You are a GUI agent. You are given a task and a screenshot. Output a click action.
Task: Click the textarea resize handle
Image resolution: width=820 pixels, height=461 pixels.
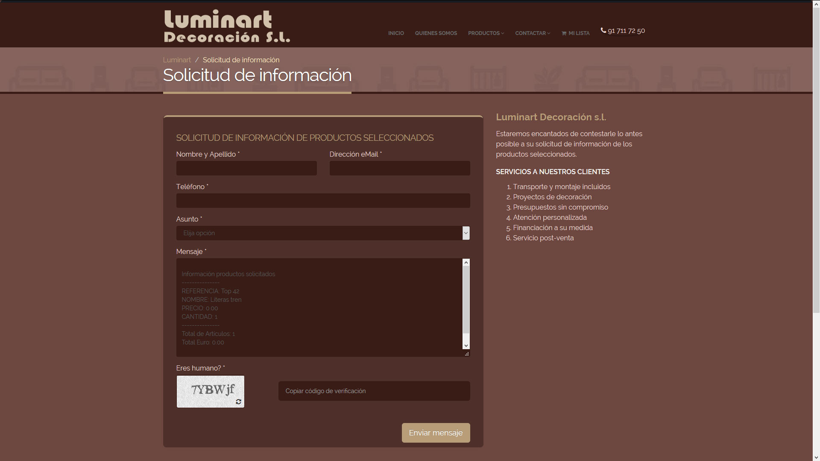[x=467, y=354]
